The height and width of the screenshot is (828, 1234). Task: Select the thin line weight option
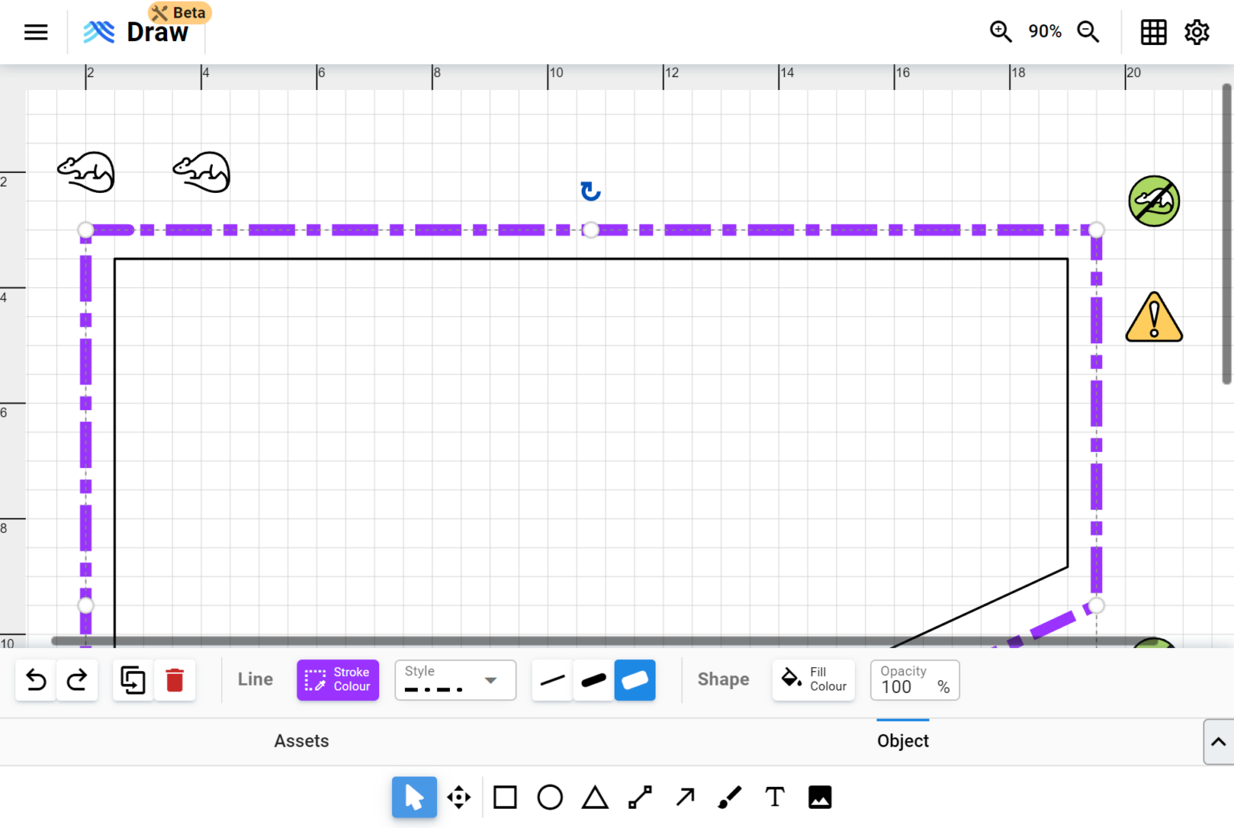(552, 679)
